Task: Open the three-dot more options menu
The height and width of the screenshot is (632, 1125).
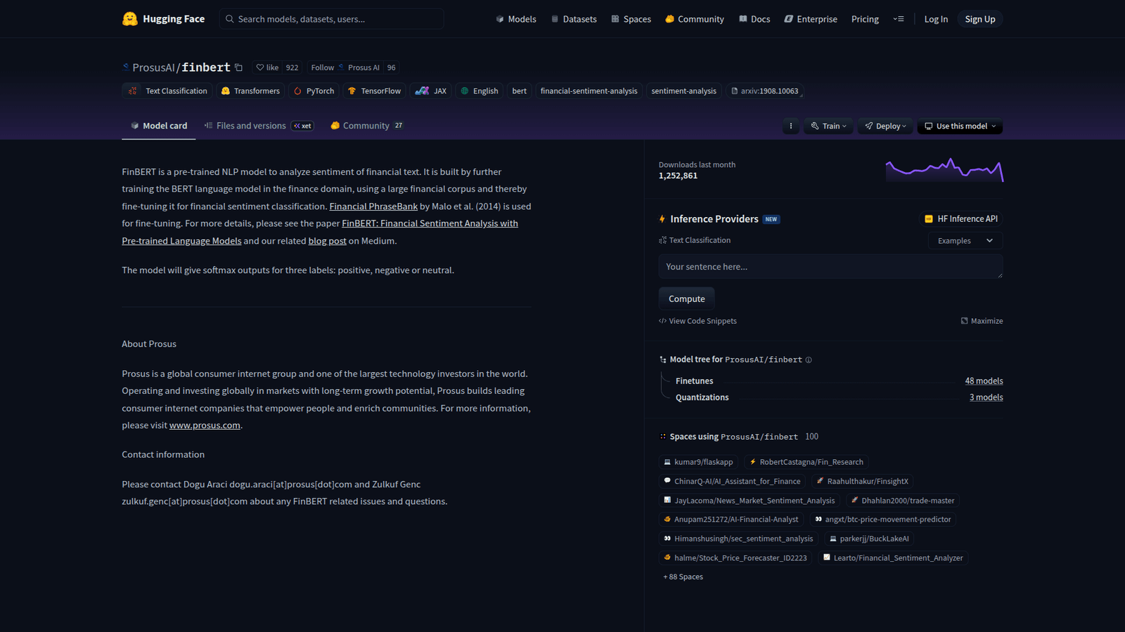Action: pyautogui.click(x=790, y=126)
